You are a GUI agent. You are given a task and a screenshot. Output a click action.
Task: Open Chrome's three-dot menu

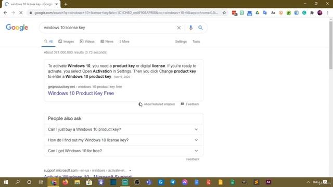pyautogui.click(x=328, y=12)
